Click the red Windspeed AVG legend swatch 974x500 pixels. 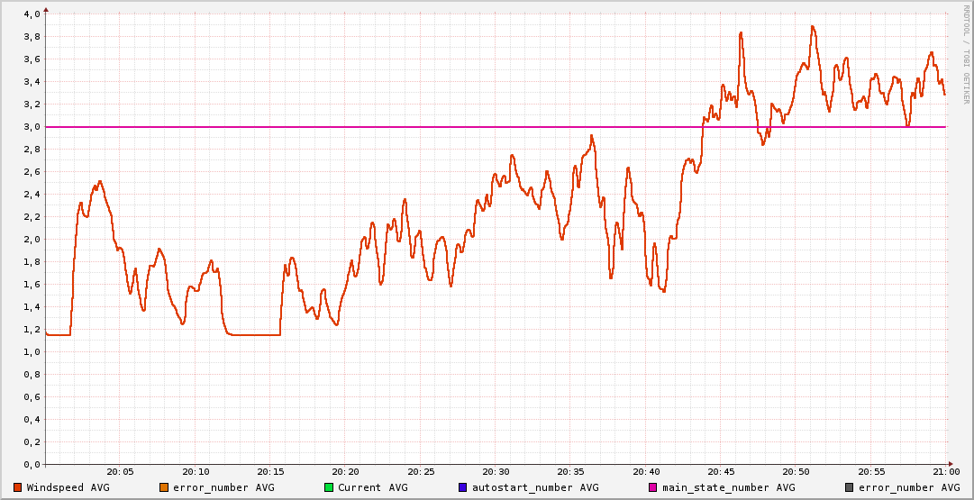(18, 487)
